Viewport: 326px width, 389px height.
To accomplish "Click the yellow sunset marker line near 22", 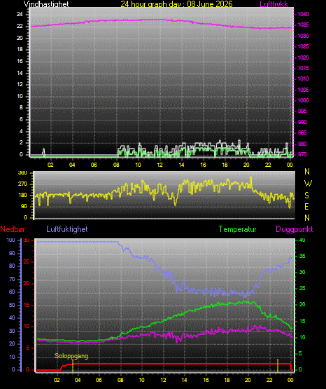I will click(278, 365).
